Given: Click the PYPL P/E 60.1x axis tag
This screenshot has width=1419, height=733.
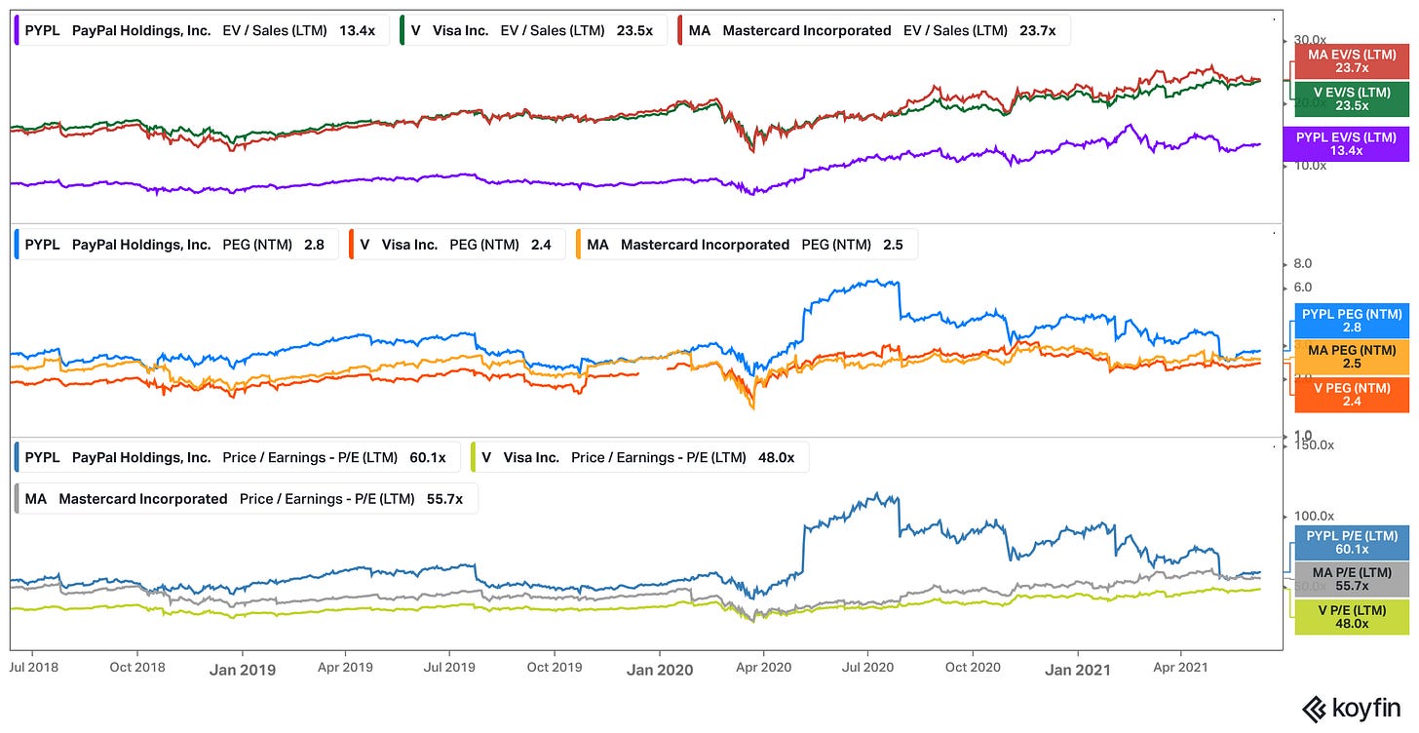Looking at the screenshot, I should [1350, 542].
